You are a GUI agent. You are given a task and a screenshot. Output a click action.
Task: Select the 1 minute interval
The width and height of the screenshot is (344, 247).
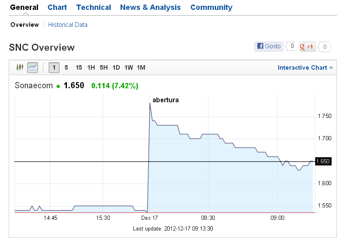[54, 68]
